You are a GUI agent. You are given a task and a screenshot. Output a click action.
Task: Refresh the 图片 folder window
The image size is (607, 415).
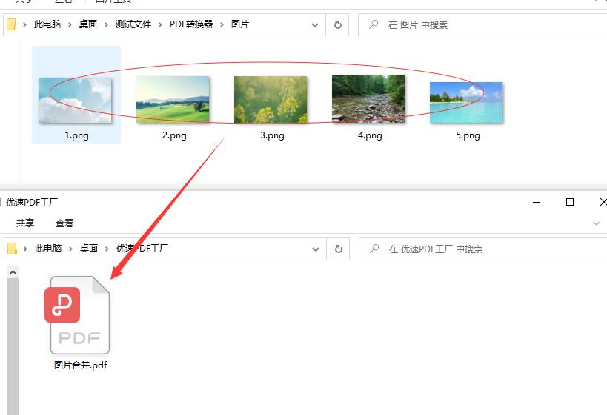(337, 25)
